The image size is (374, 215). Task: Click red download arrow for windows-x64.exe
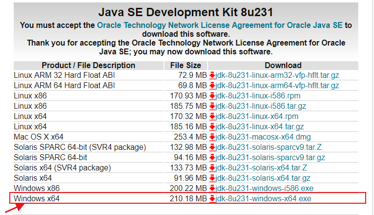tap(212, 199)
